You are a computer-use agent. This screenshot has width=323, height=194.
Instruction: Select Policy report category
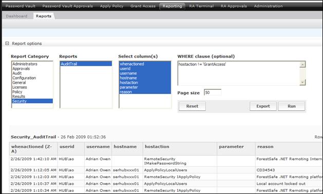[32, 92]
